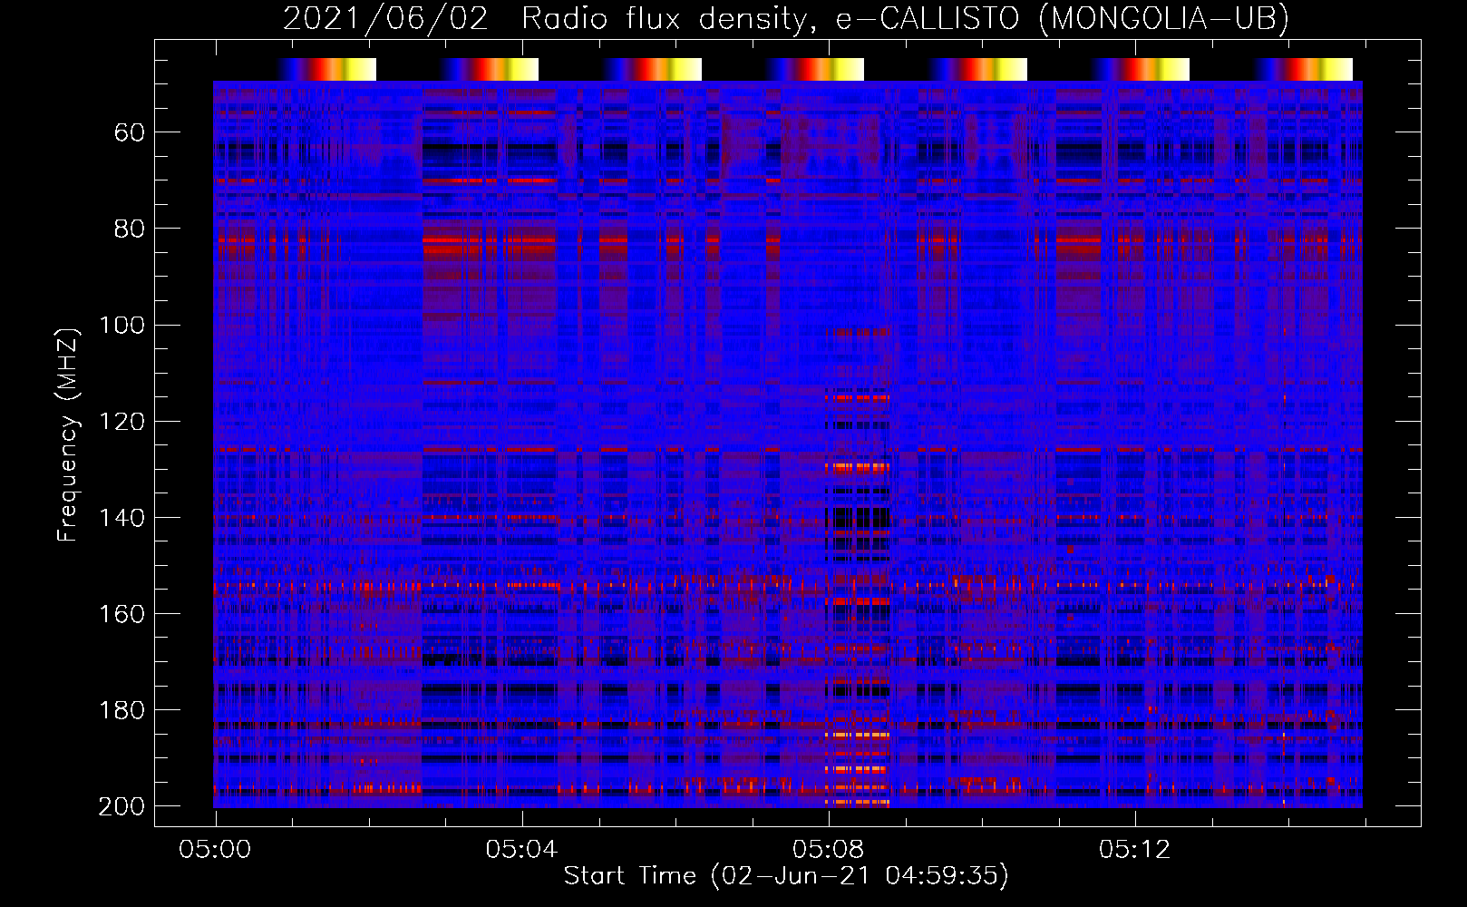The height and width of the screenshot is (907, 1467).
Task: Click the fourth color scale bar above 05:08
Action: click(x=814, y=69)
